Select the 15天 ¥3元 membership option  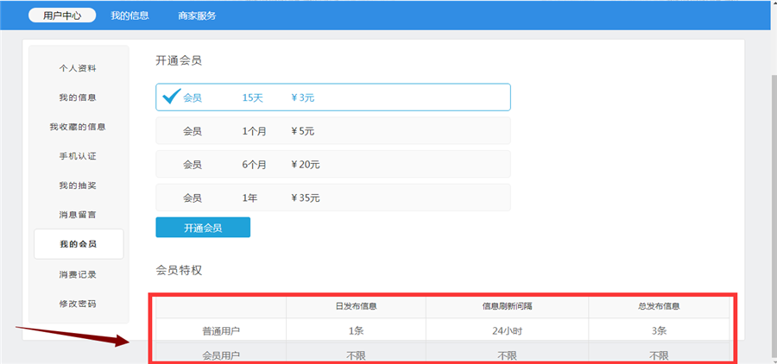(x=332, y=97)
